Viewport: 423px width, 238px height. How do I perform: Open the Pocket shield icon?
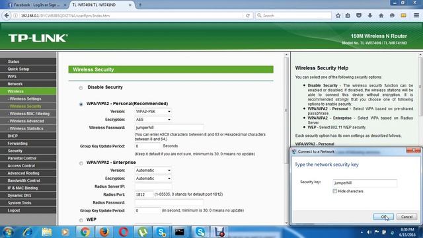[x=359, y=16]
